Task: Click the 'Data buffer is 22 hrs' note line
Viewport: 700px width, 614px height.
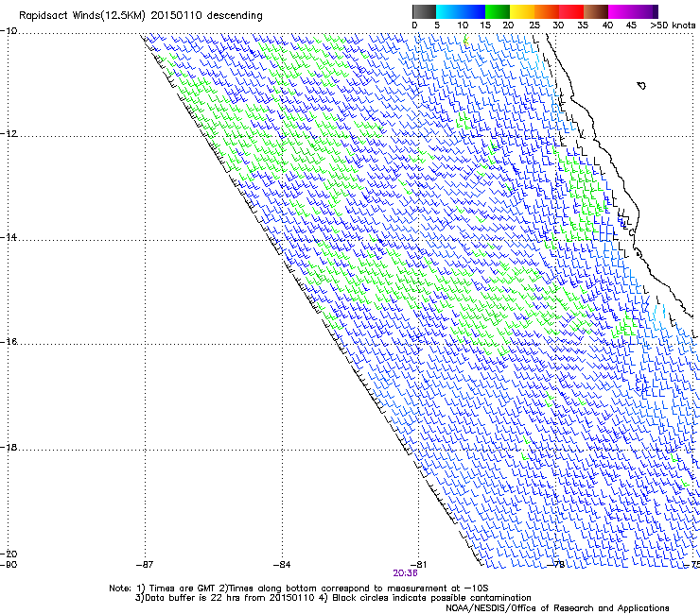Action: [x=333, y=598]
